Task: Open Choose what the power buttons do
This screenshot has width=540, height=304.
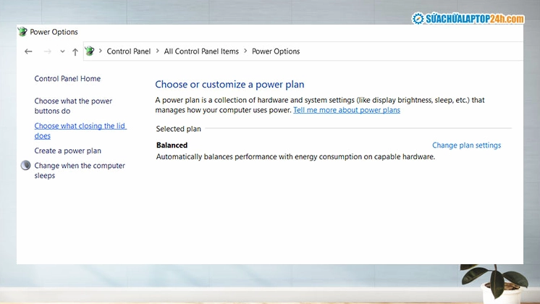Action: 73,106
